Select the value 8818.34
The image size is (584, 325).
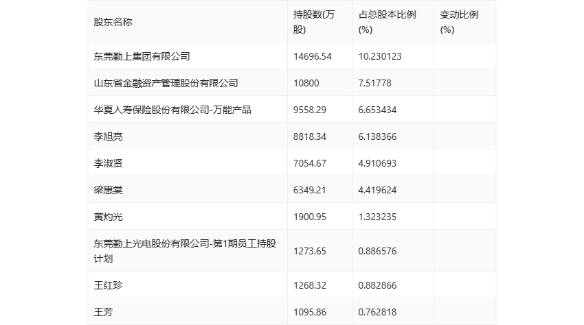click(x=309, y=136)
